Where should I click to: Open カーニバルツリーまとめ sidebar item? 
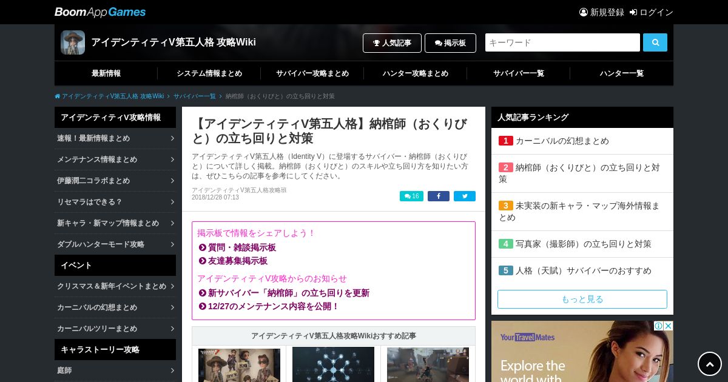click(115, 329)
